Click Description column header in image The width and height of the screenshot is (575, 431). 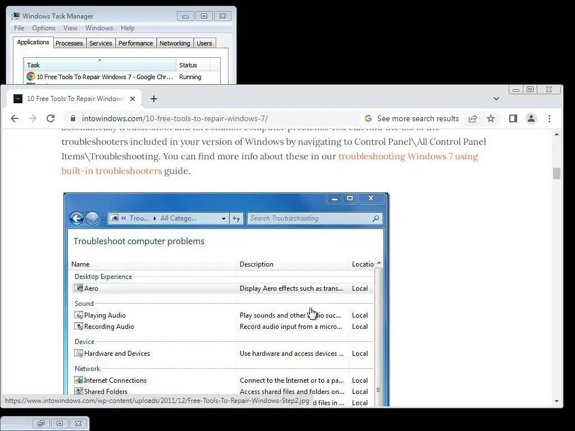(256, 264)
